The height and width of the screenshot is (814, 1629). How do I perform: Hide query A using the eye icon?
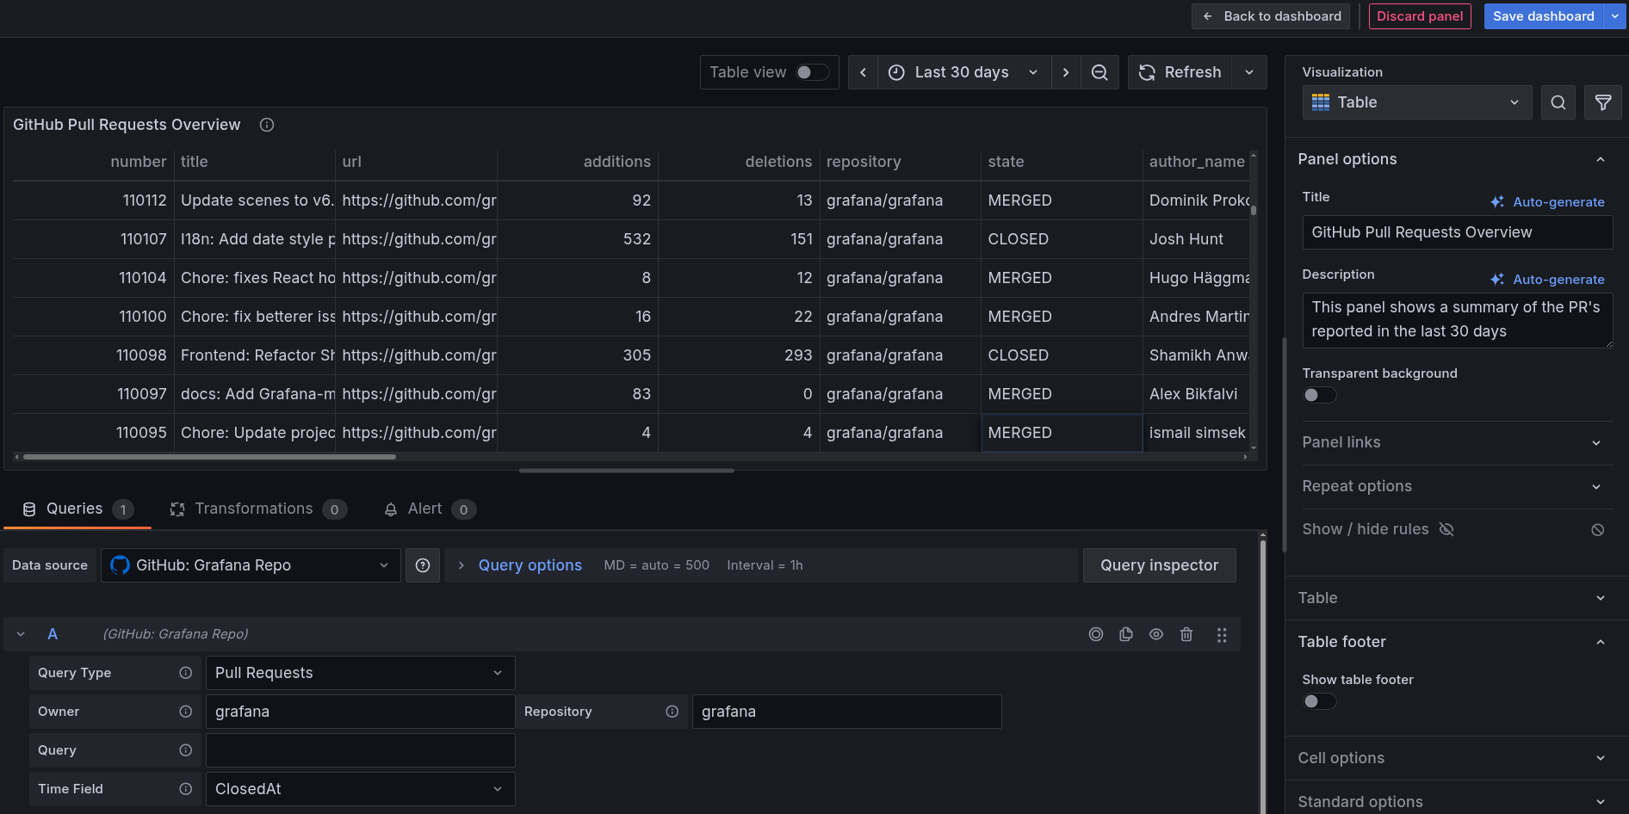(1156, 634)
